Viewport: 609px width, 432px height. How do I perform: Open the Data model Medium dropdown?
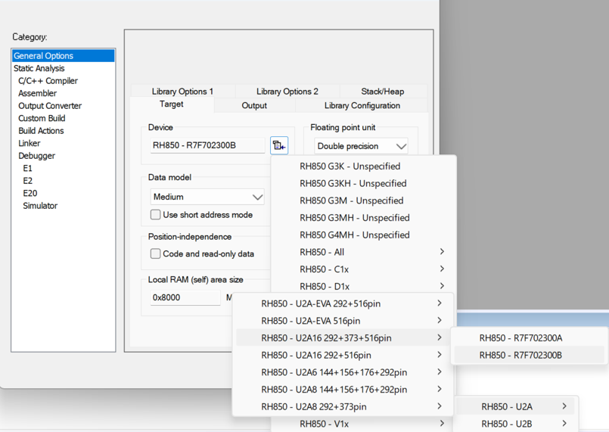click(207, 197)
